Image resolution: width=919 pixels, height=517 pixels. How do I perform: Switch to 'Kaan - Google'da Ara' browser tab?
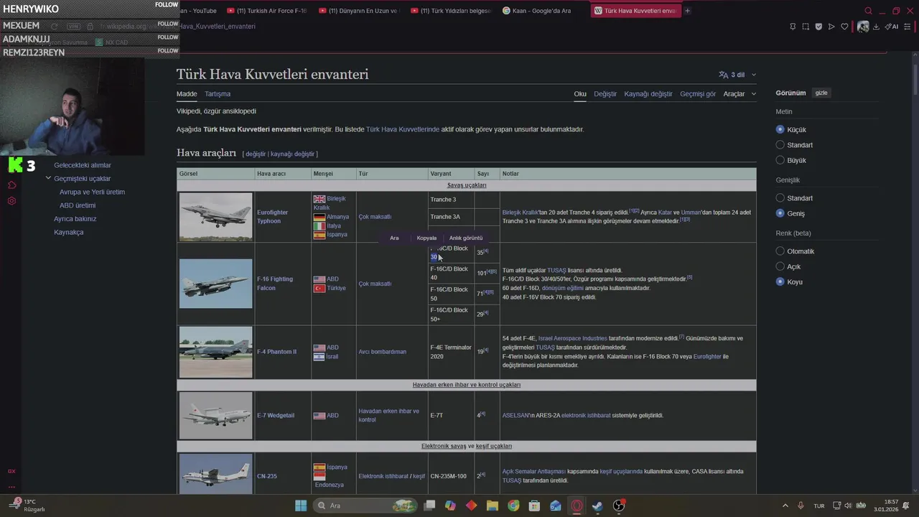point(543,11)
